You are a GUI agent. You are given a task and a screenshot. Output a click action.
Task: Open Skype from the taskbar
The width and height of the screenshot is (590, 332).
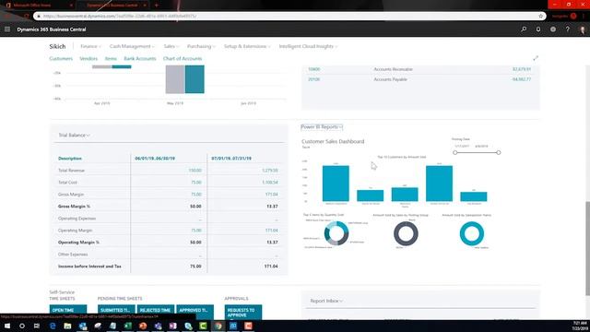[x=188, y=326]
